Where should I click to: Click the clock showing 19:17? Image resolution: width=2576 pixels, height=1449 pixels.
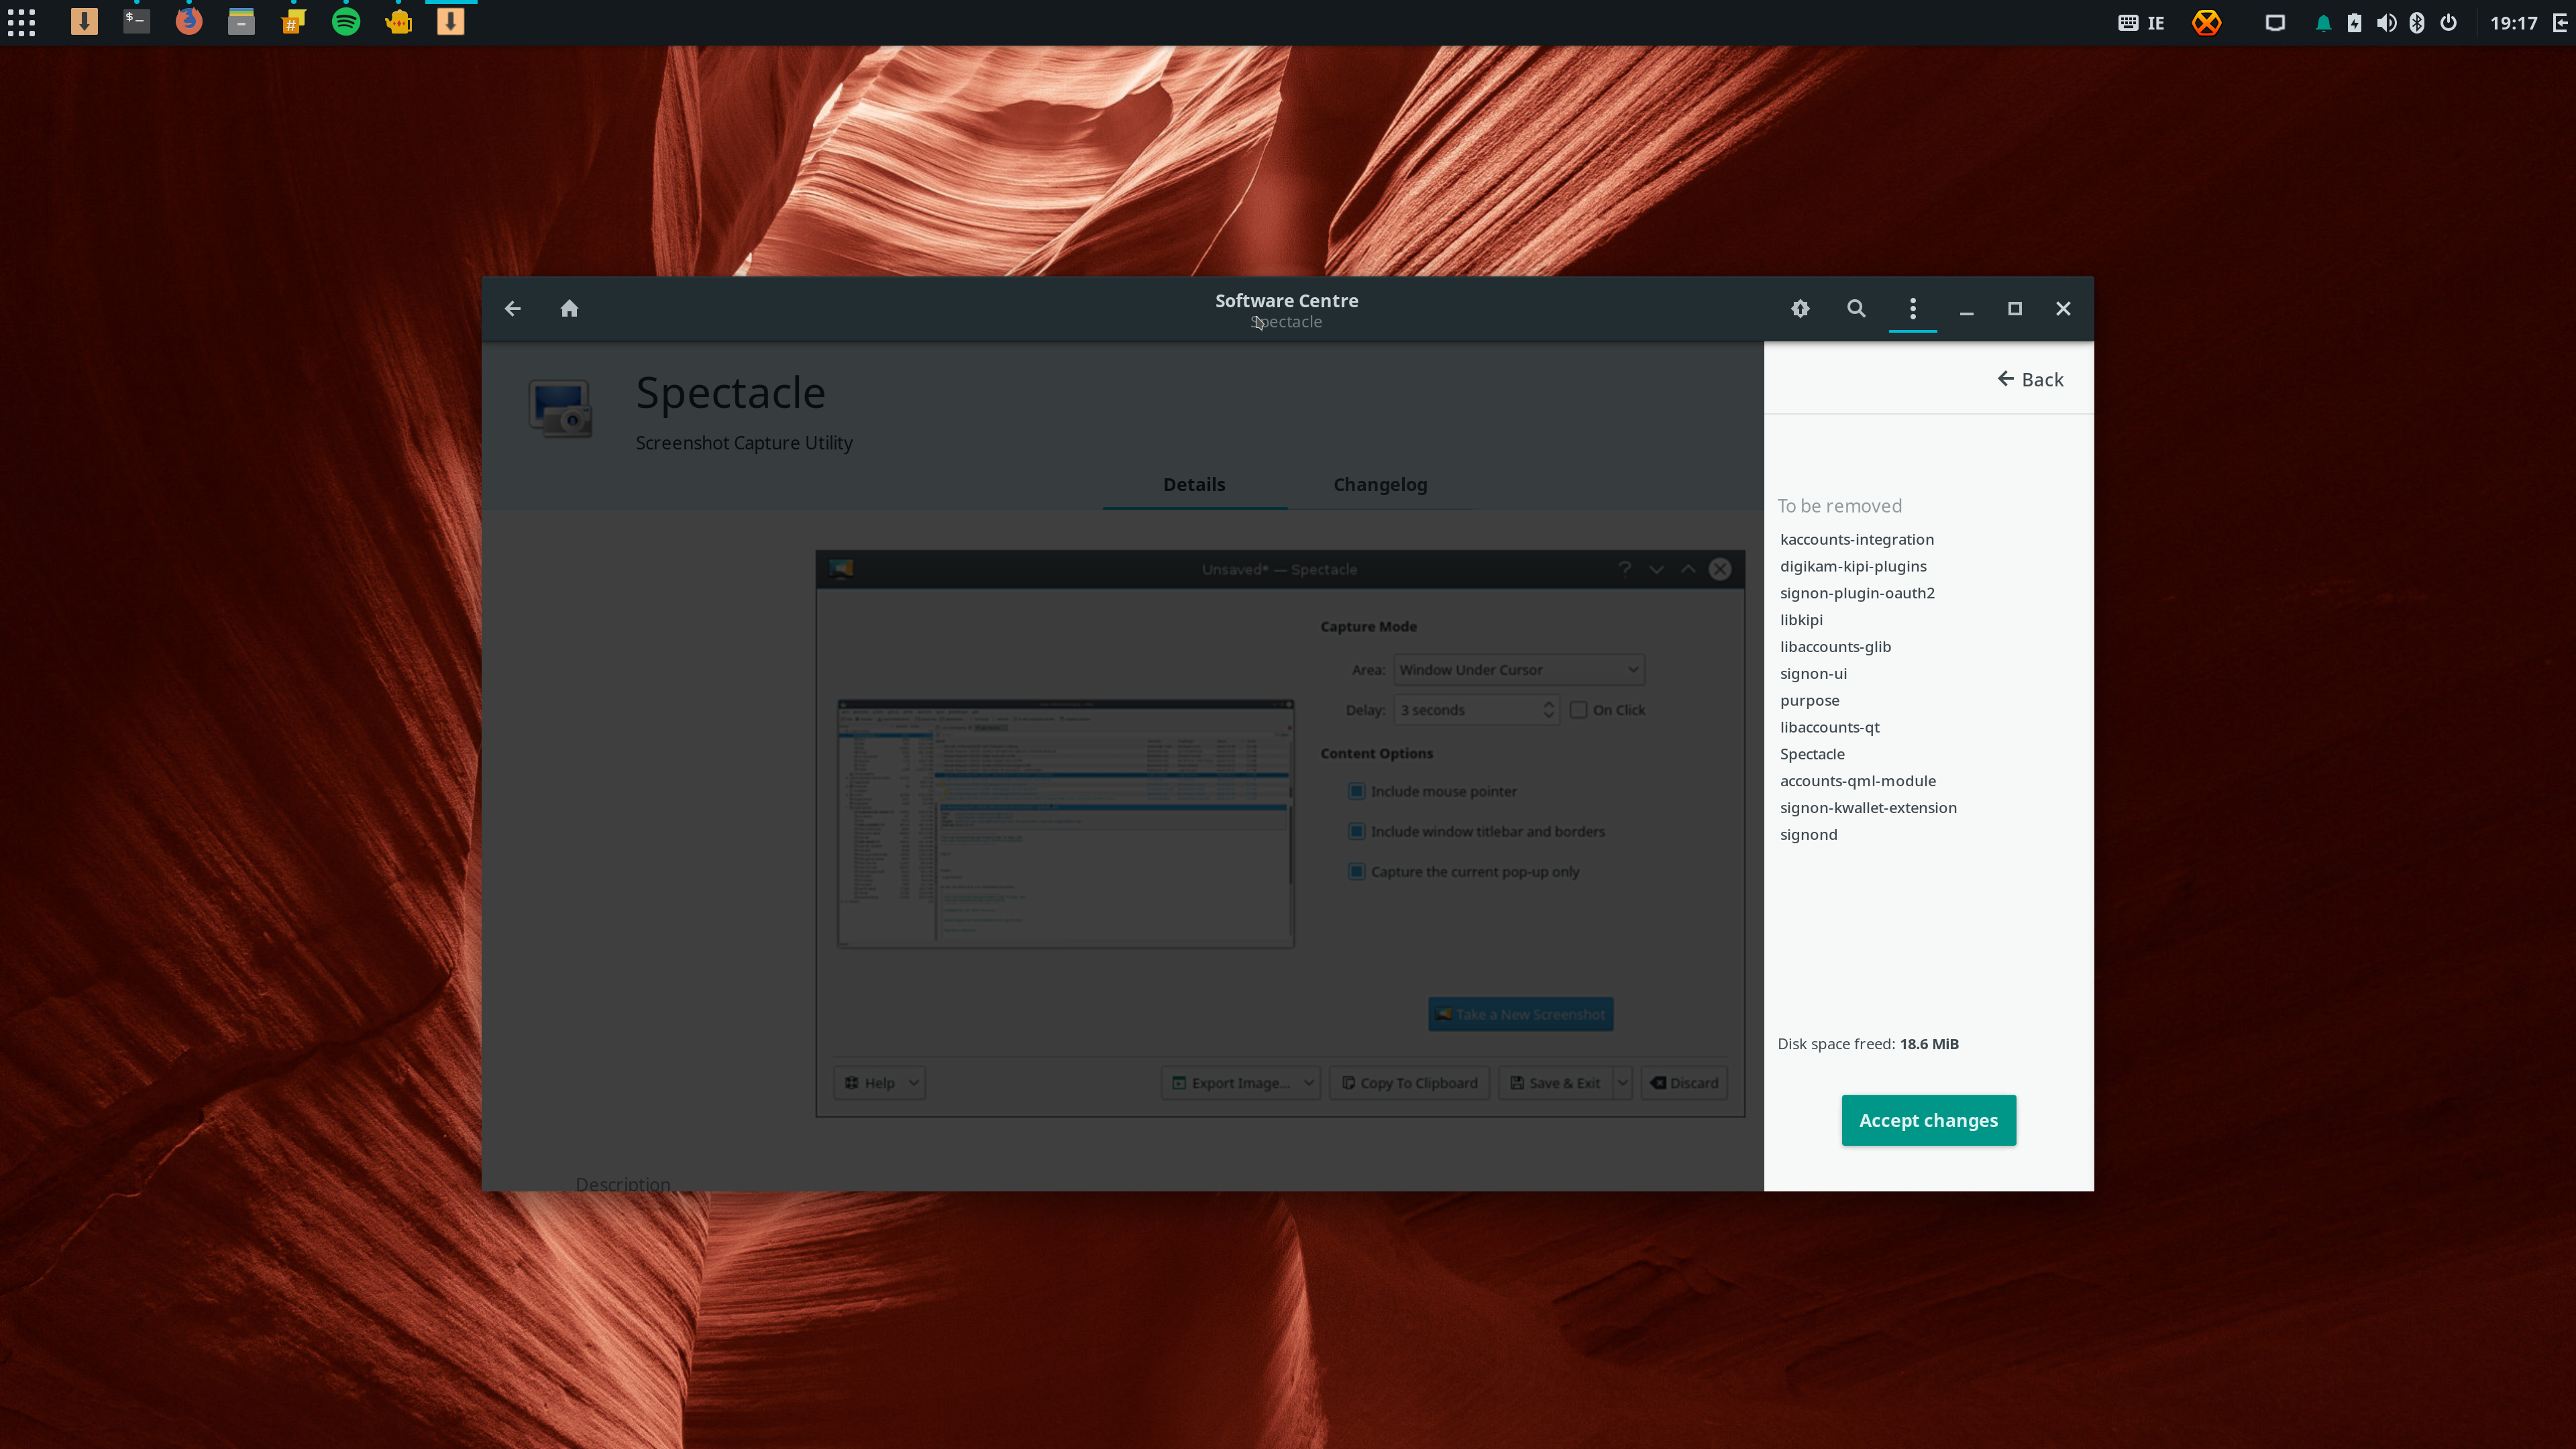(2513, 23)
